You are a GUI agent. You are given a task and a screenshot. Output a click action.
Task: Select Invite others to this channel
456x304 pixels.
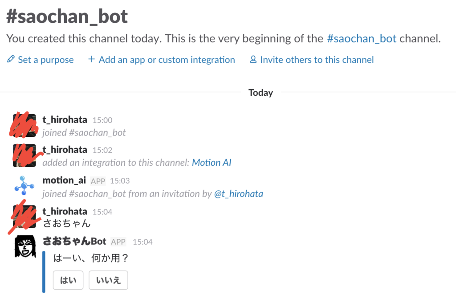coord(317,60)
